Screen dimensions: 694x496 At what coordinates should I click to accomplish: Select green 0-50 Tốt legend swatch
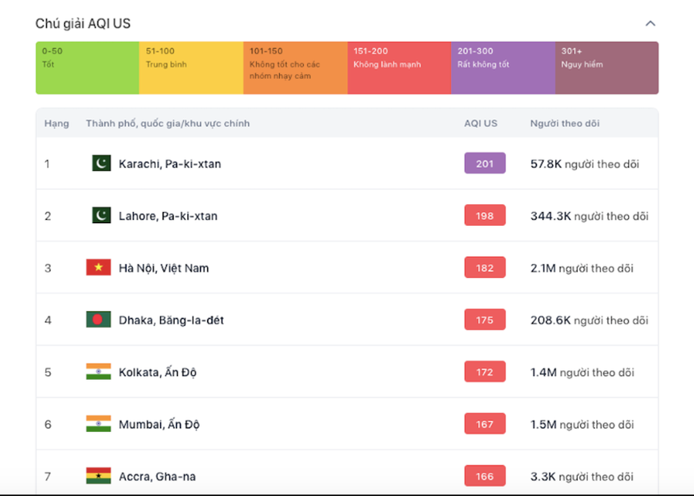click(87, 68)
